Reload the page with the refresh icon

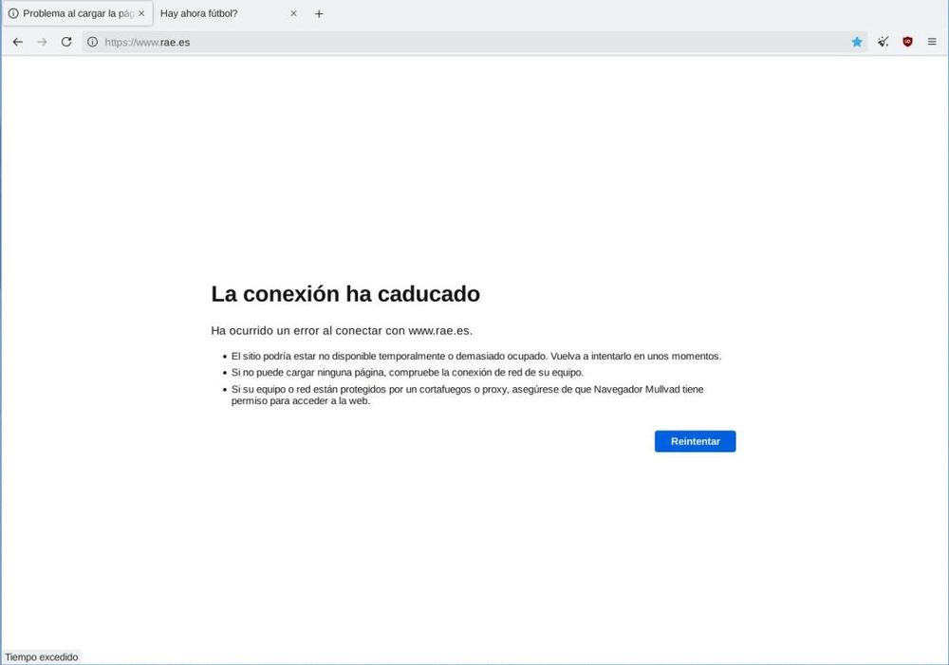point(65,42)
